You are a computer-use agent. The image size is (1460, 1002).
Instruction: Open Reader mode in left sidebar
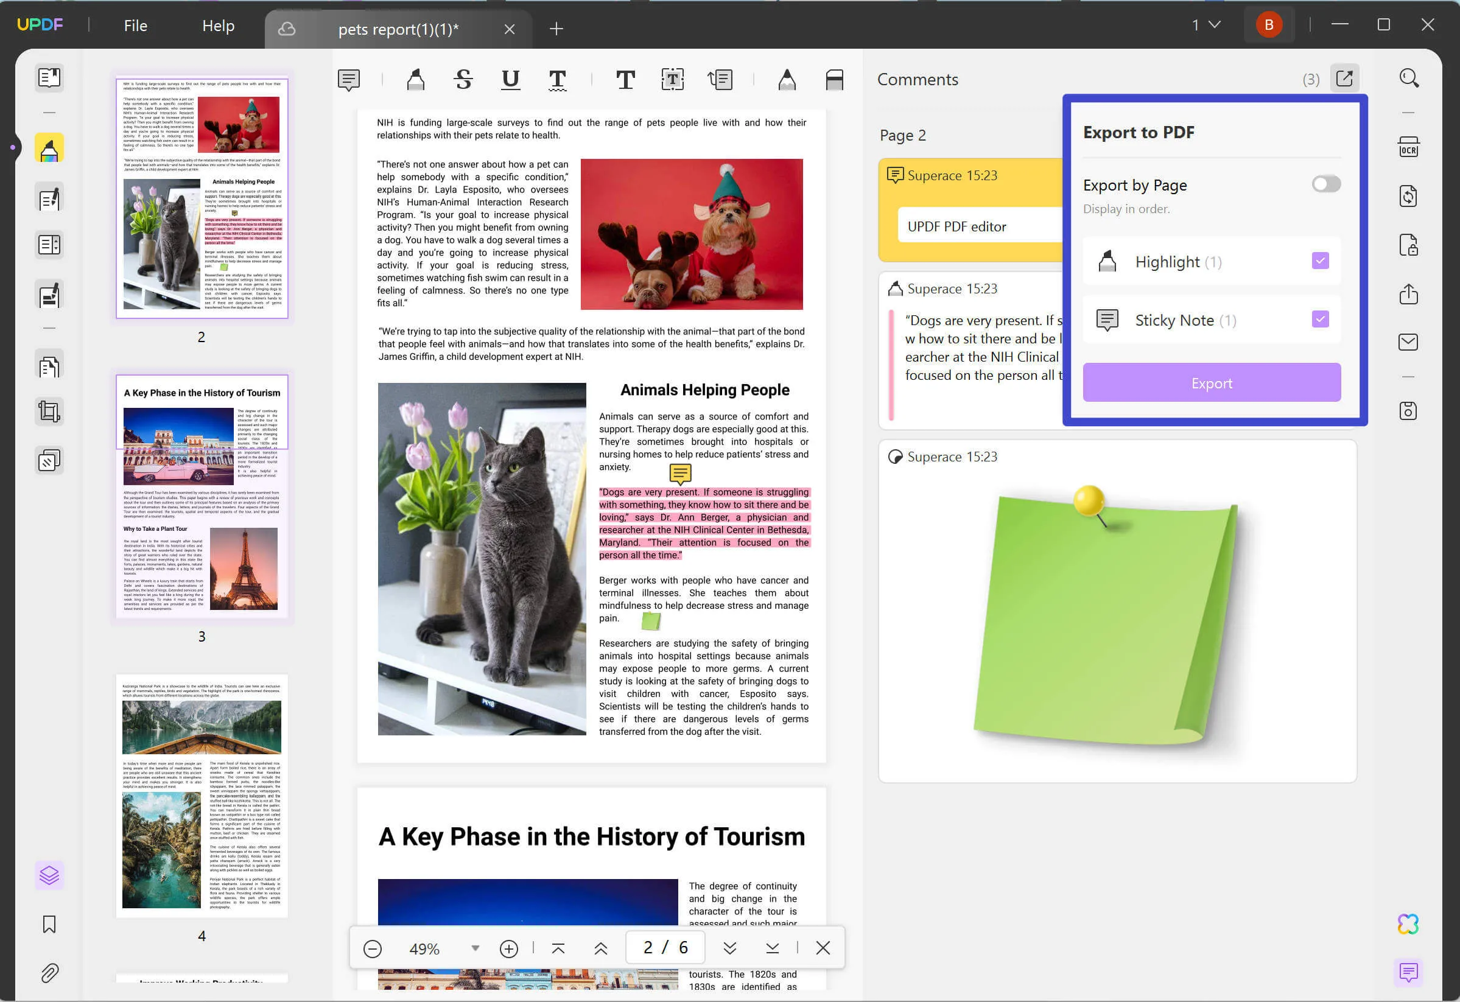pos(49,78)
